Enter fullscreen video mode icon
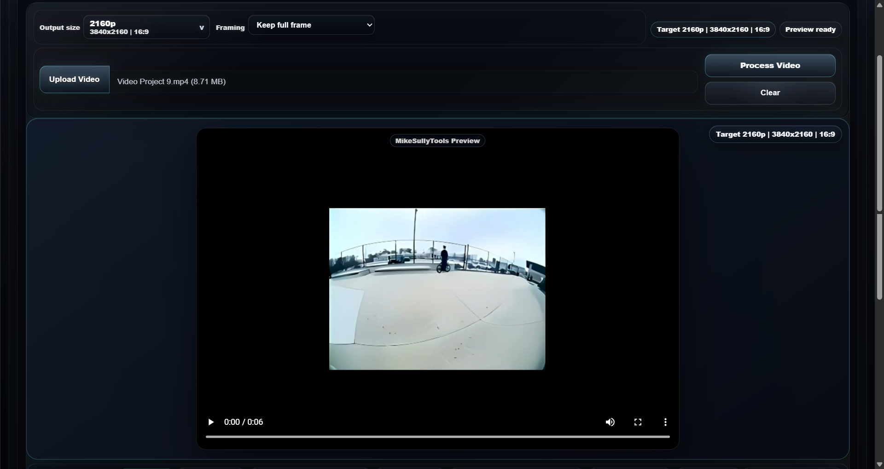 point(638,422)
